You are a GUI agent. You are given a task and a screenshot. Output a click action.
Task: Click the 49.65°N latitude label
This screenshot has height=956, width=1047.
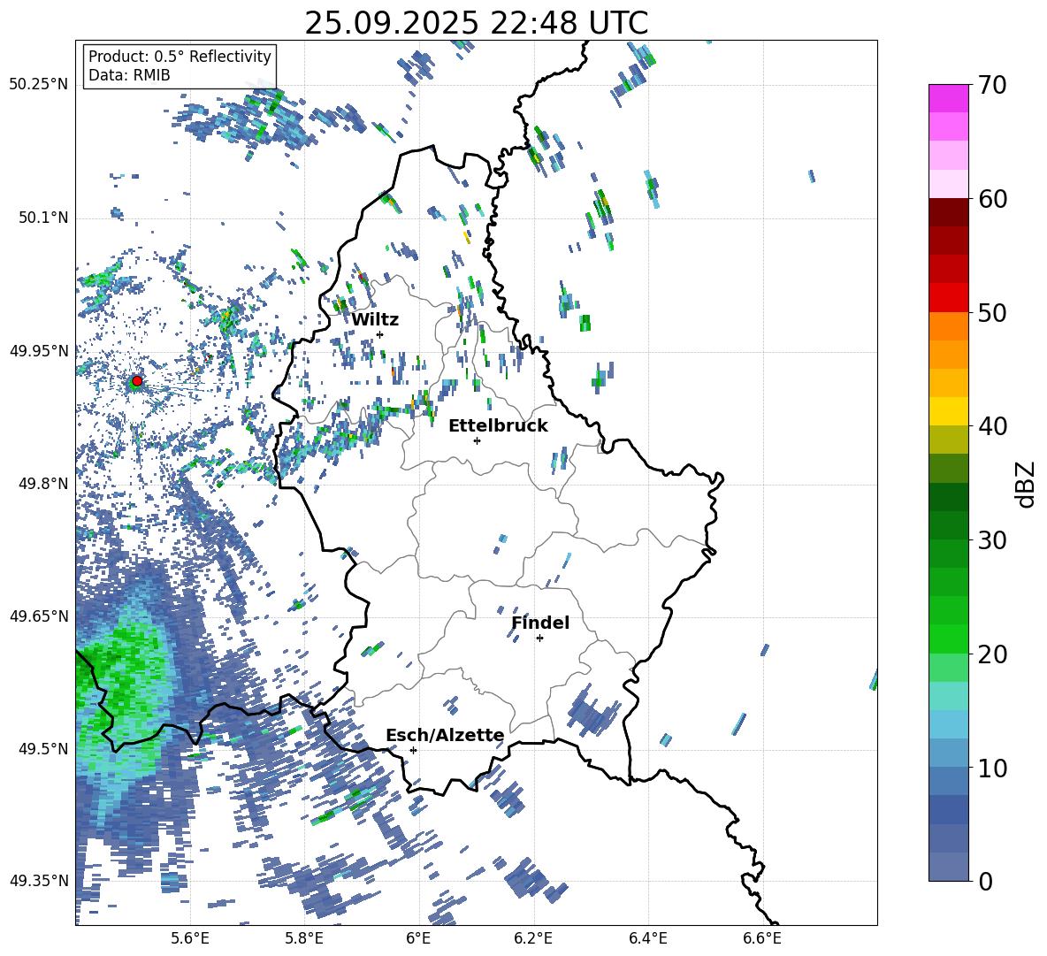click(x=39, y=616)
